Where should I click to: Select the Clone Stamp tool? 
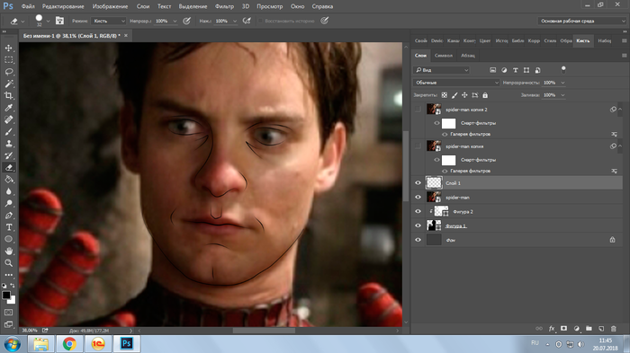pyautogui.click(x=8, y=144)
